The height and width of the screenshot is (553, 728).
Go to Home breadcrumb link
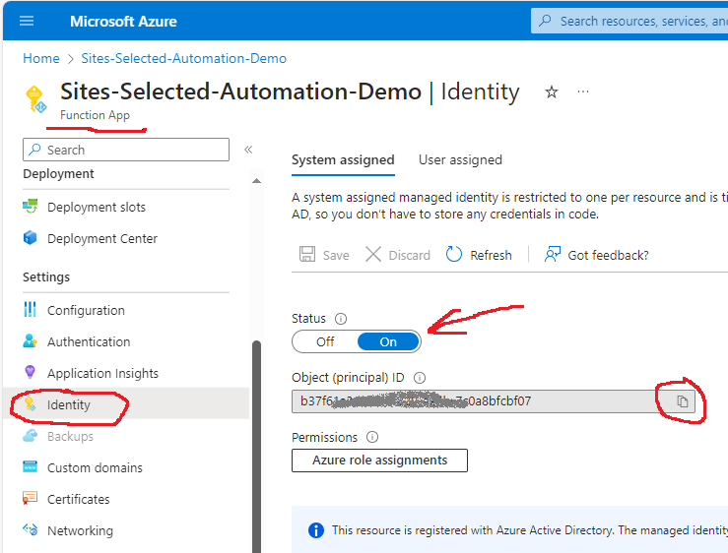[41, 58]
